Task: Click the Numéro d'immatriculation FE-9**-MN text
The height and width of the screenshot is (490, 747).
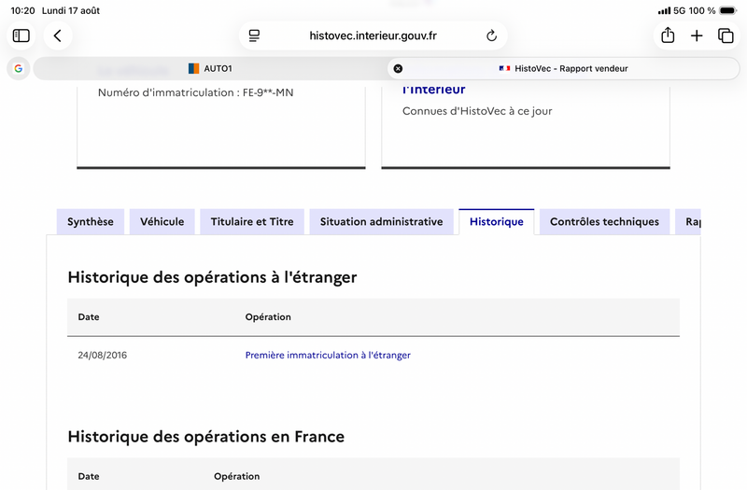Action: 195,92
